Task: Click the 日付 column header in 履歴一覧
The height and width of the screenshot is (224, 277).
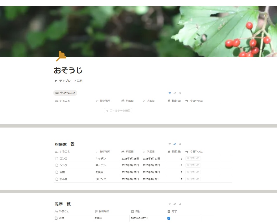Action: pos(136,212)
